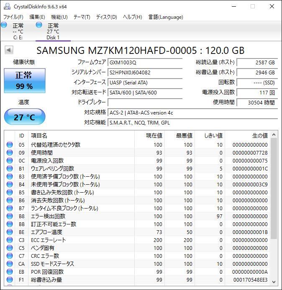Click the drive title SAMSUNG MZ7KM120HAFD-00005
The height and width of the screenshot is (290, 282).
[x=117, y=50]
